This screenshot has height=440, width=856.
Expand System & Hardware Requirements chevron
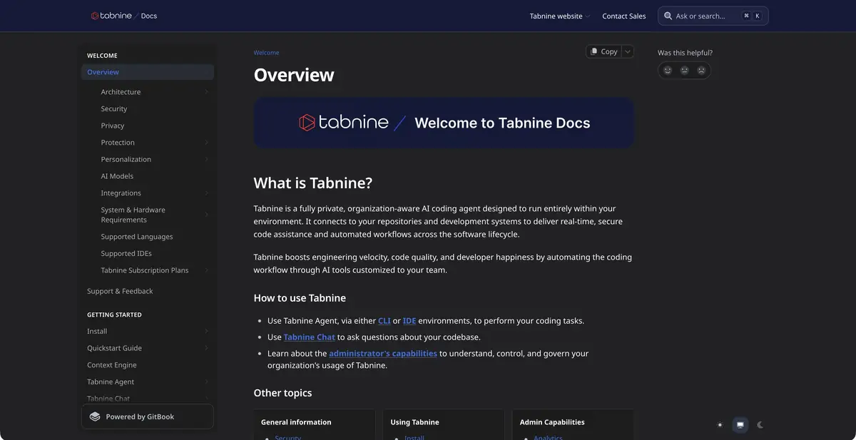[206, 215]
